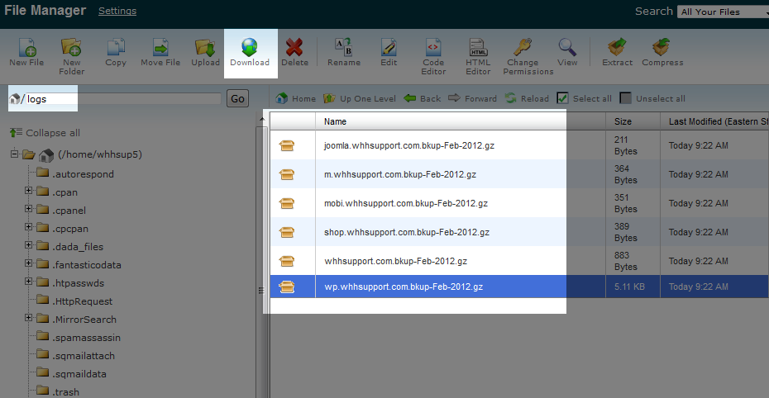Open the Settings link
Screen dimensions: 769x398
pos(117,12)
